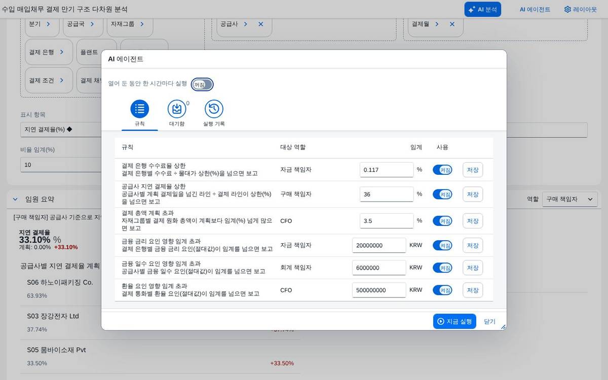Disable the 결제 은행 수수료율 상한 rule
Image resolution: width=608 pixels, height=380 pixels.
[x=442, y=170]
